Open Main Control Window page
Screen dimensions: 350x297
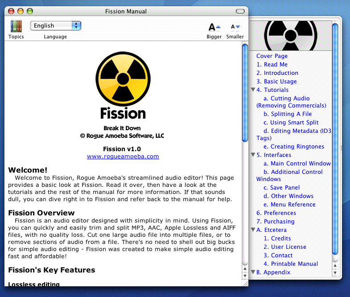(297, 164)
